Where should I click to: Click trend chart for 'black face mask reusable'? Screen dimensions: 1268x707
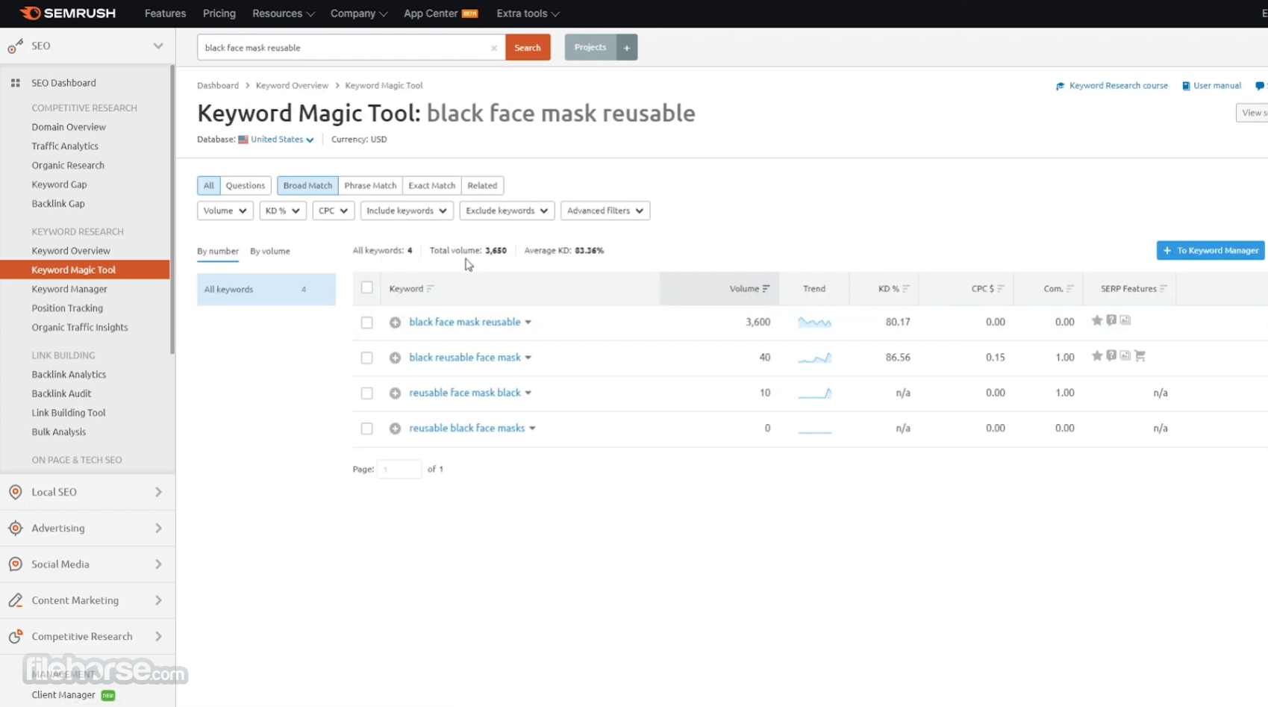click(814, 323)
